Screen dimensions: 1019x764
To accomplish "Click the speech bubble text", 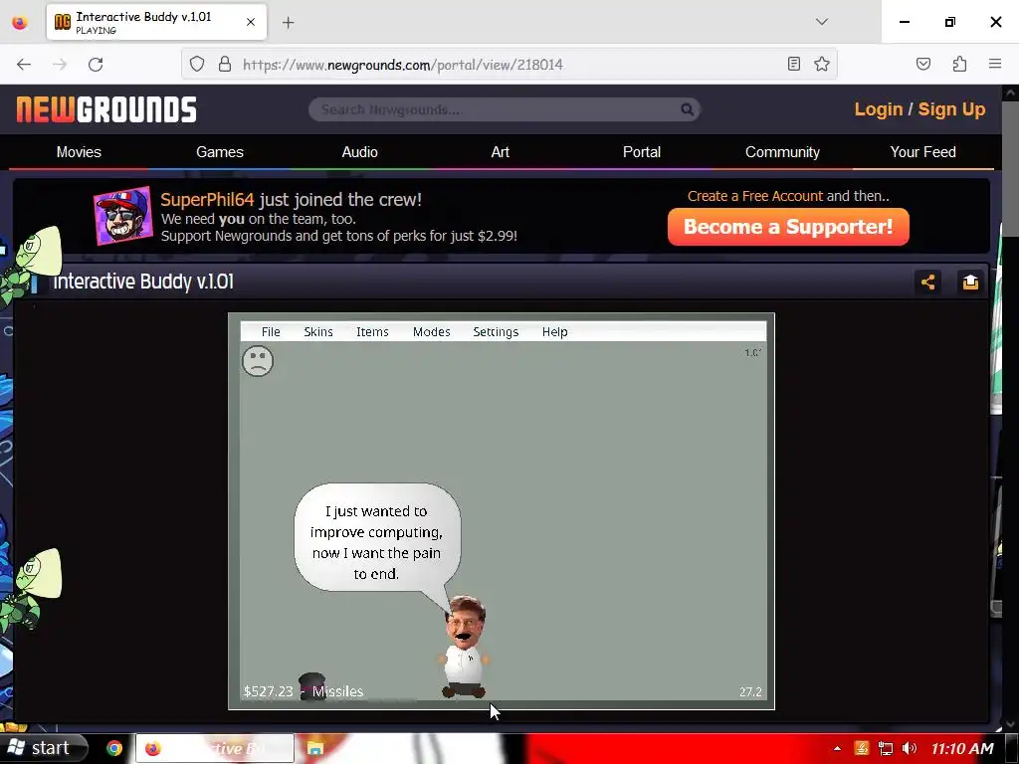I will [376, 542].
